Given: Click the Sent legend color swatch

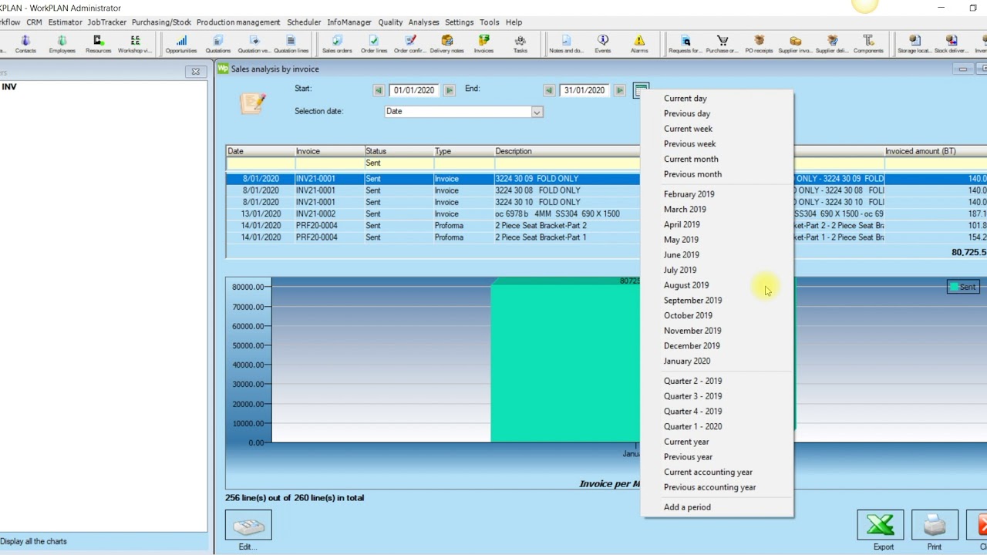Looking at the screenshot, I should point(953,287).
